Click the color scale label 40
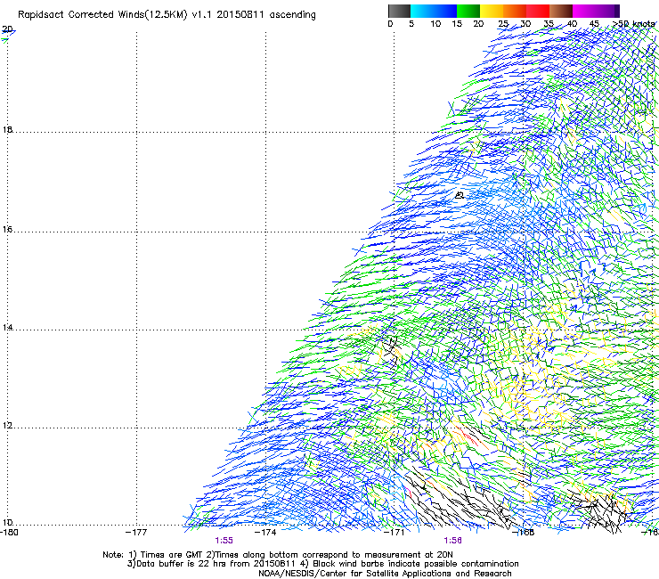Viewport: 659px width, 579px height. 572,24
